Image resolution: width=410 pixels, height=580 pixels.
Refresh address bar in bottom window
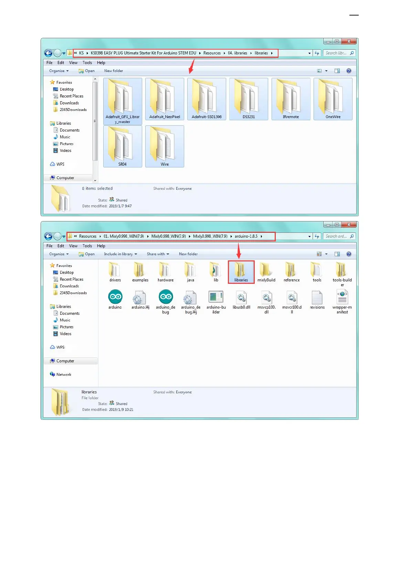coord(317,236)
